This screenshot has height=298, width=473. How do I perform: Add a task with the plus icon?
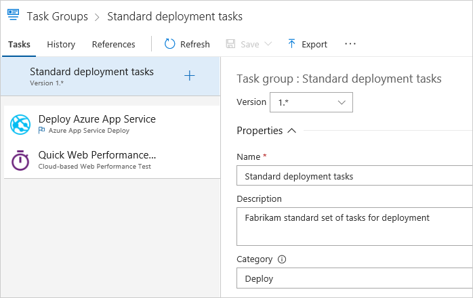(190, 76)
